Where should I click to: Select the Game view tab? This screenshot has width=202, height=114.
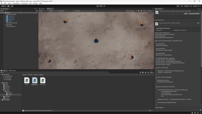click(x=50, y=9)
